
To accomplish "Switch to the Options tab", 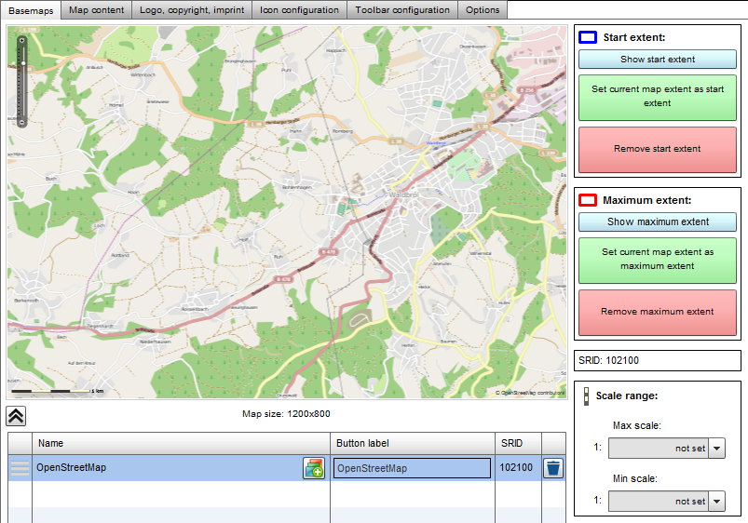I will (x=483, y=10).
